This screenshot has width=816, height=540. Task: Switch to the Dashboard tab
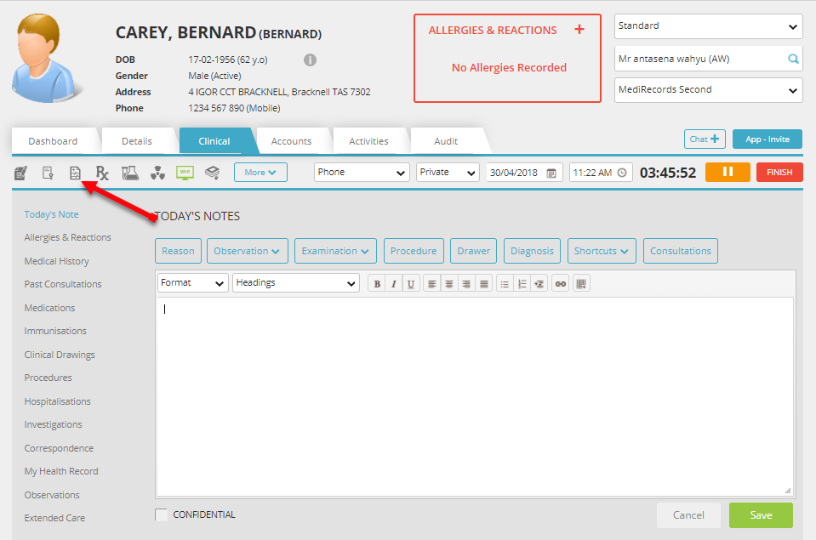pyautogui.click(x=53, y=141)
